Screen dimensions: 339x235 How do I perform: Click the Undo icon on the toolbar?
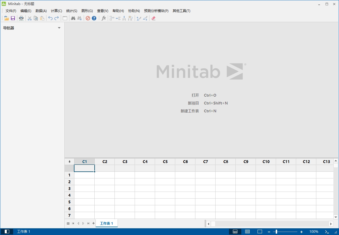(x=50, y=18)
